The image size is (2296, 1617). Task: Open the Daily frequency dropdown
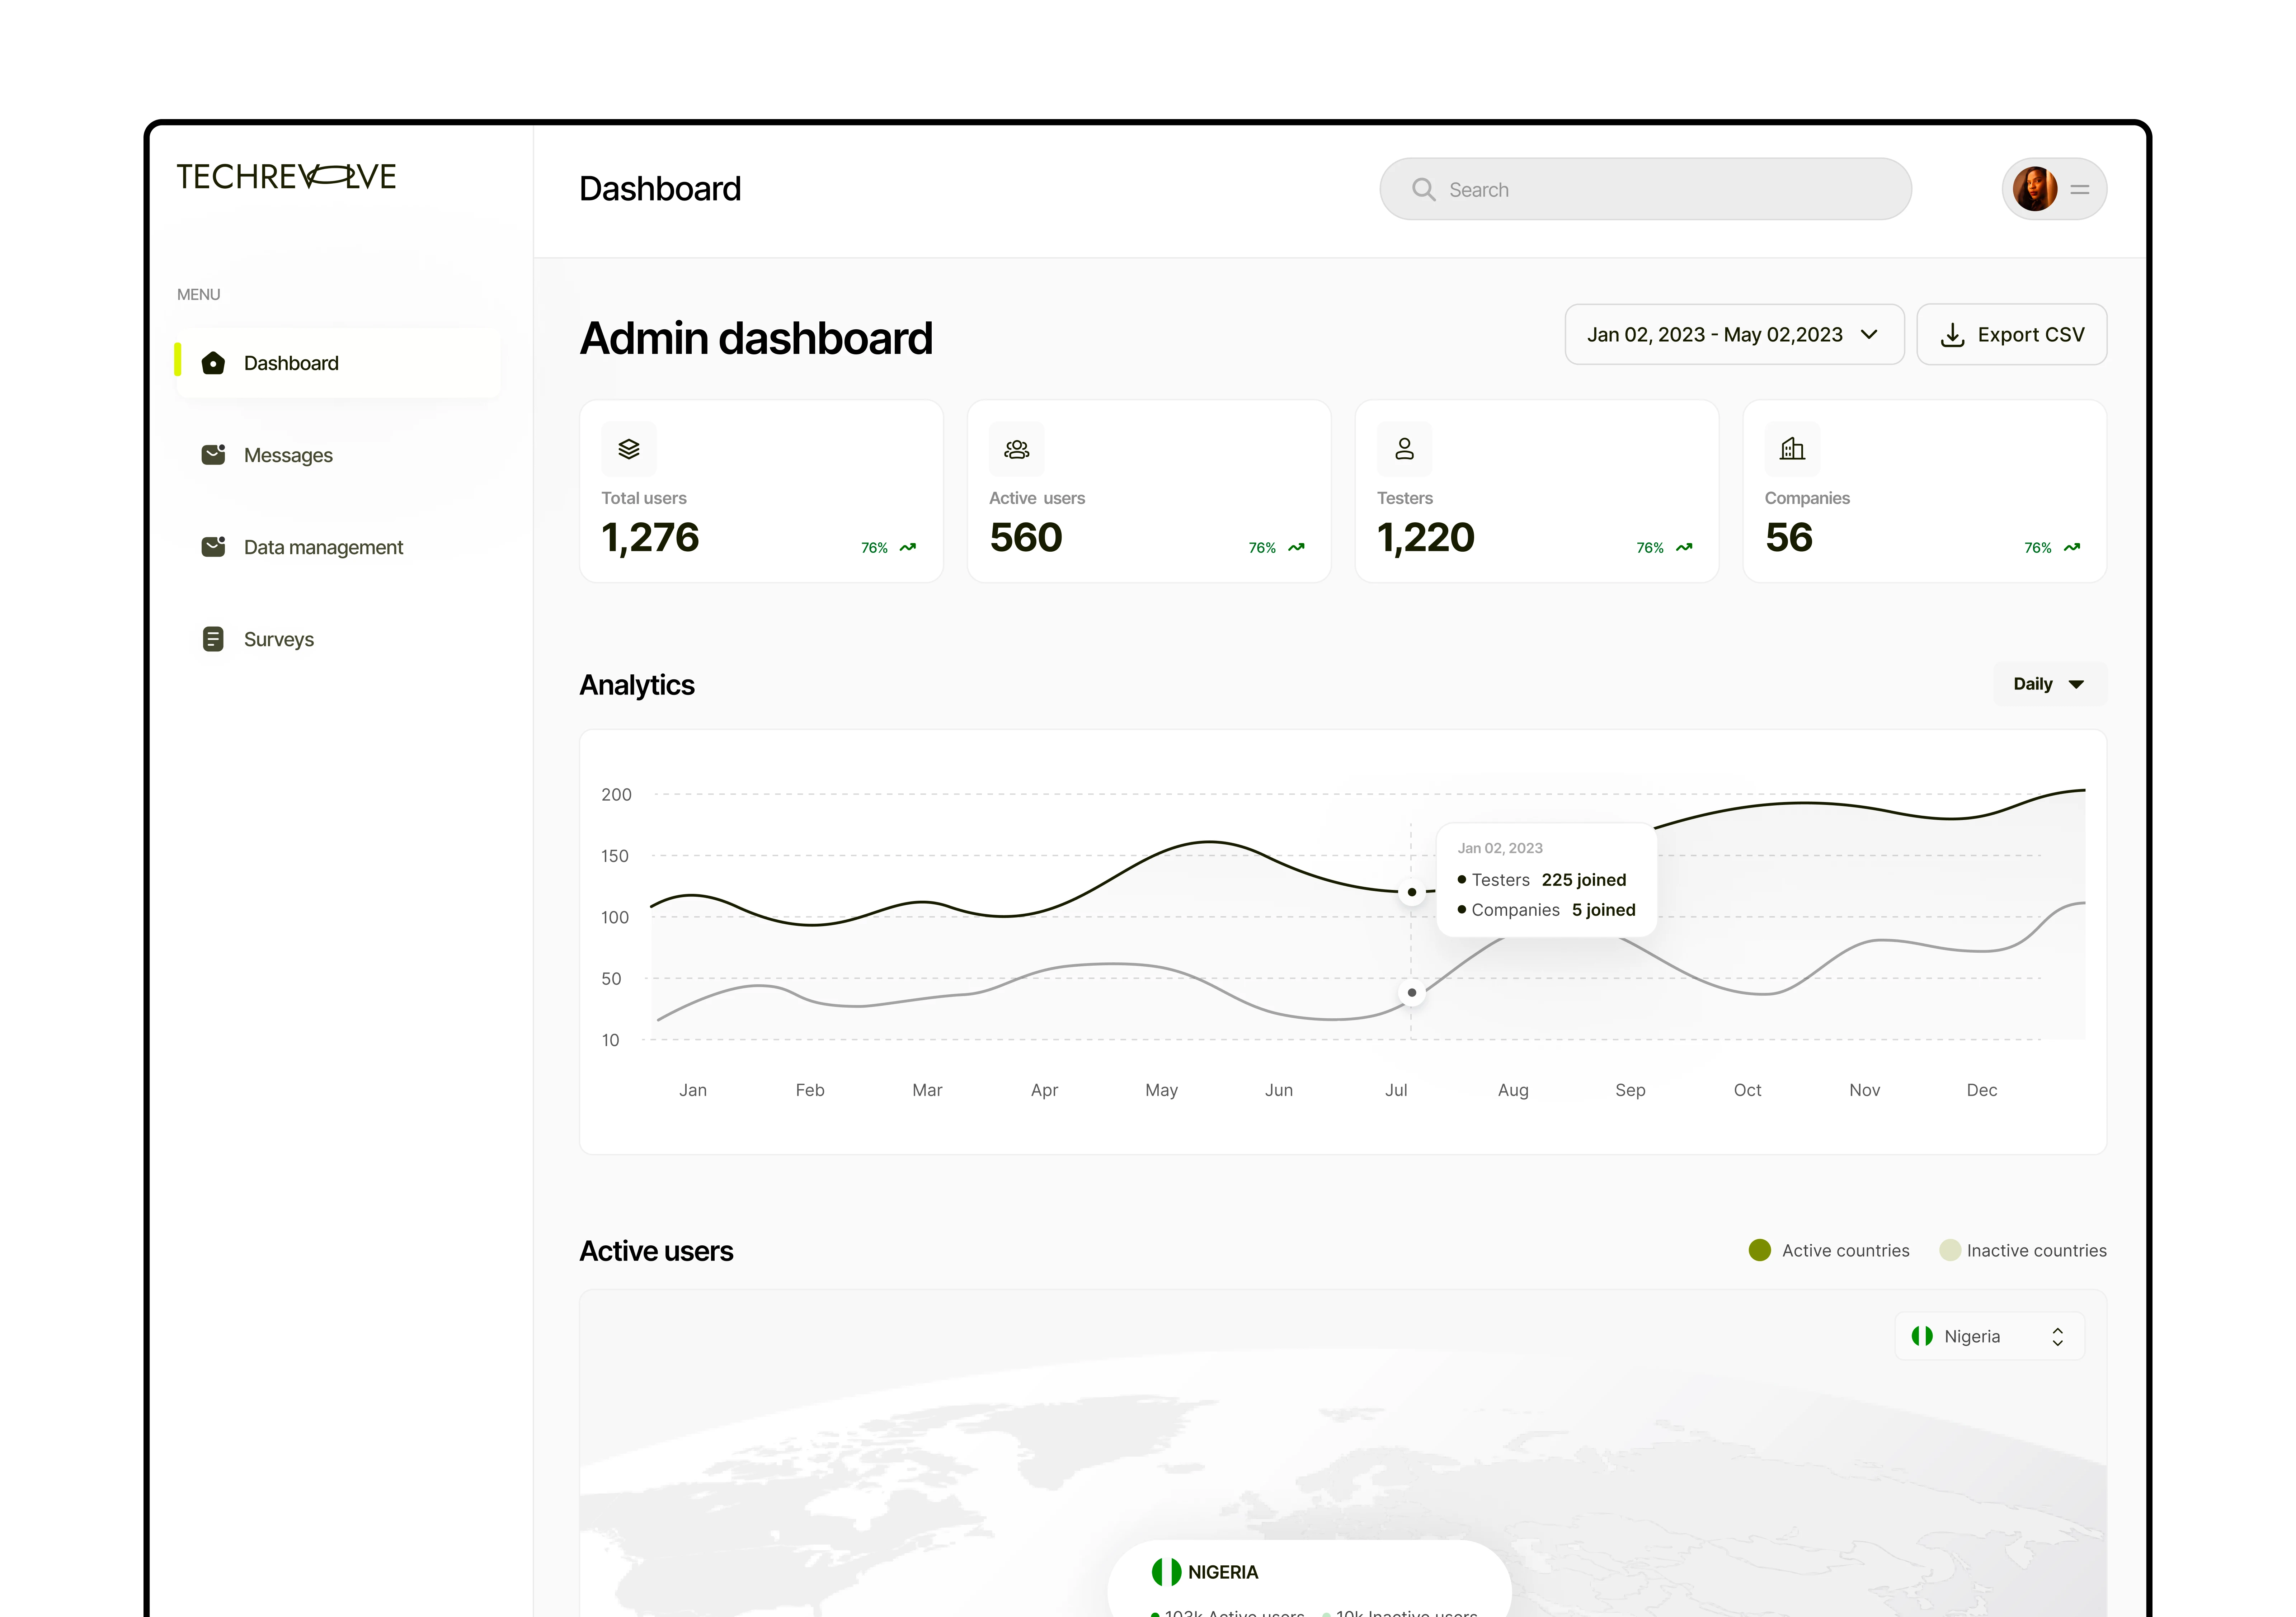click(2048, 684)
